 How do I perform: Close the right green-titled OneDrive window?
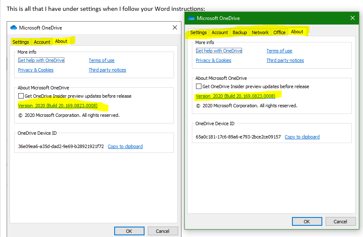coord(353,18)
